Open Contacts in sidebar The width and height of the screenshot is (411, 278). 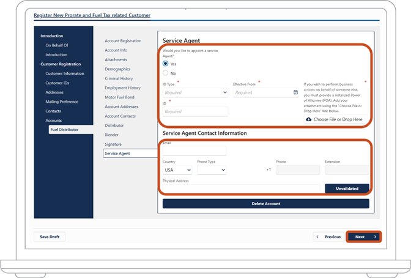click(x=53, y=111)
